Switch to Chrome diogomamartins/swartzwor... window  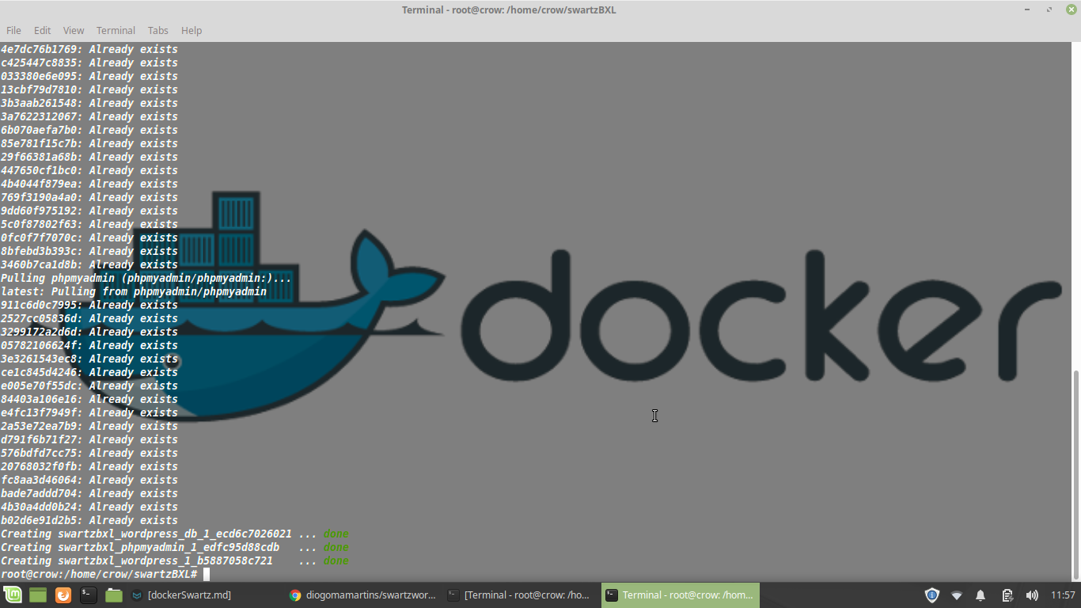364,595
